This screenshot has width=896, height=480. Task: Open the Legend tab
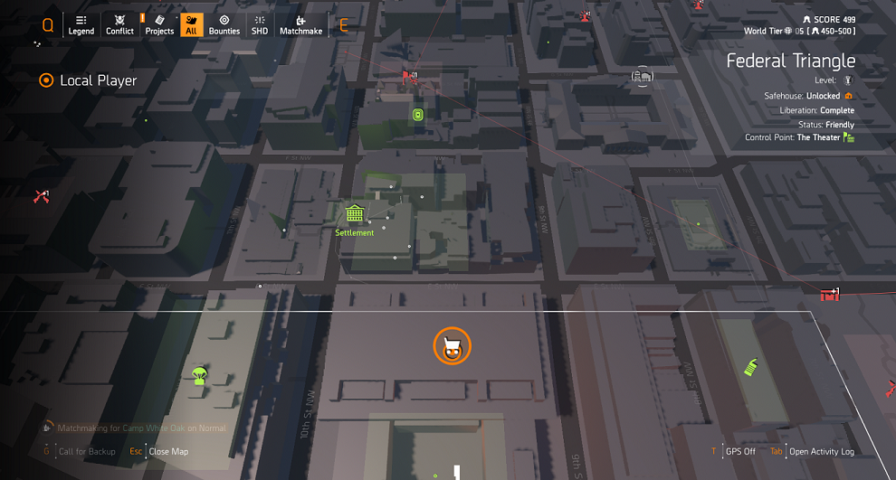[x=81, y=25]
